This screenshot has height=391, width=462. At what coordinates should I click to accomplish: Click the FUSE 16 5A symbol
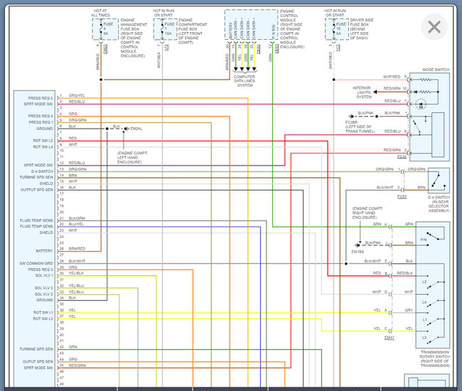point(337,29)
